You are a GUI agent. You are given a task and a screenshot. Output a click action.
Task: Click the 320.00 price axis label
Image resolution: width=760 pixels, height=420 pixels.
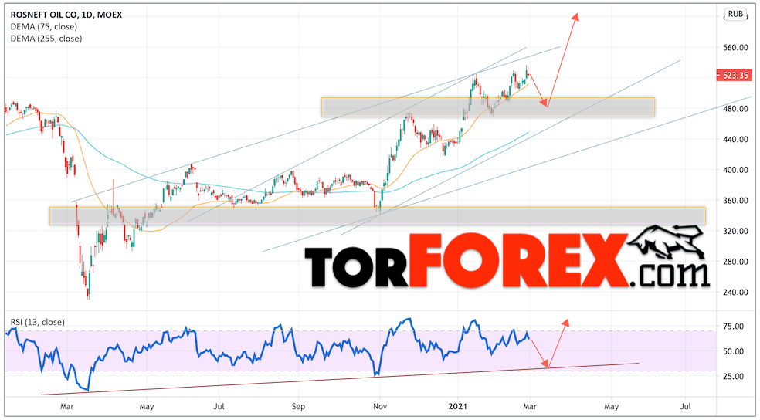734,231
